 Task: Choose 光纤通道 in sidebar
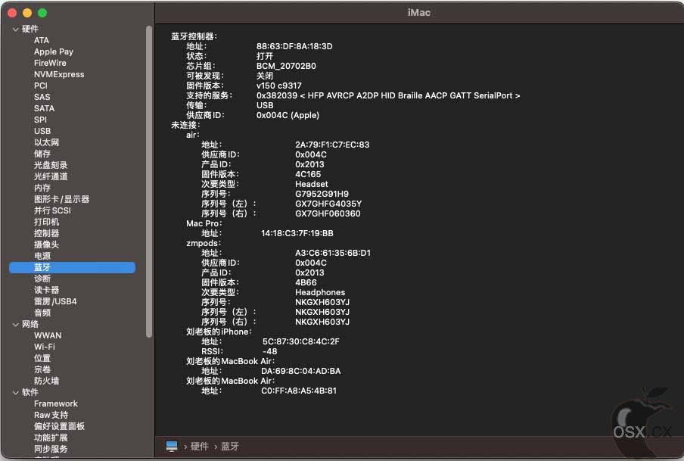(x=51, y=176)
